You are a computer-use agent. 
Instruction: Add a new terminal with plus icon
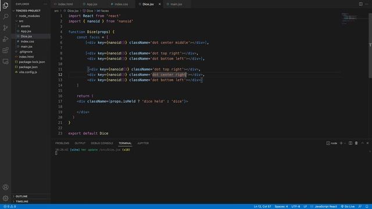point(341,143)
